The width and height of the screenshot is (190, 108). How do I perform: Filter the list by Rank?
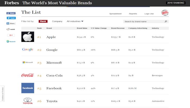pos(43,21)
